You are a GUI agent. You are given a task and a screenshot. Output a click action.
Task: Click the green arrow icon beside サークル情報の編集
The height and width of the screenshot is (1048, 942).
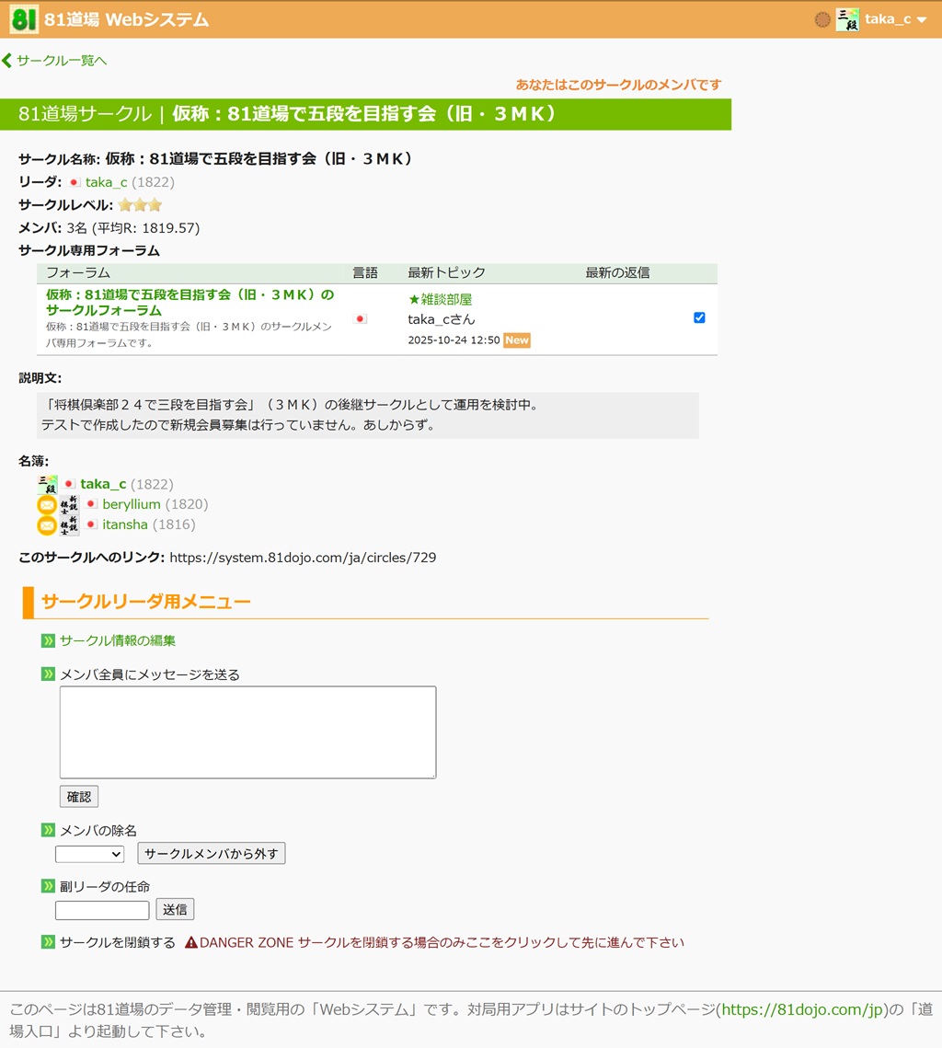point(48,640)
